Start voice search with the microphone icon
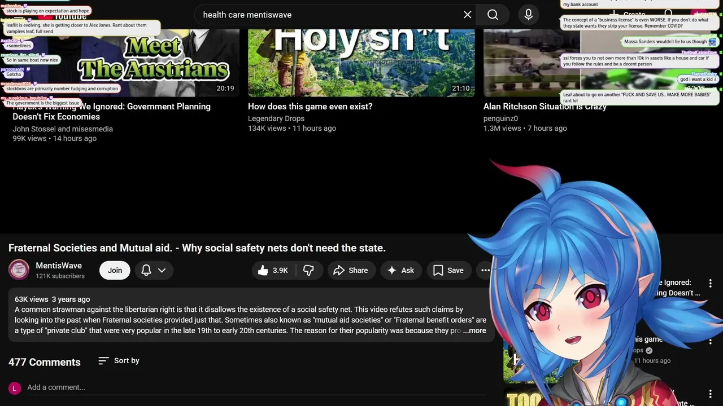723x406 pixels. click(529, 15)
